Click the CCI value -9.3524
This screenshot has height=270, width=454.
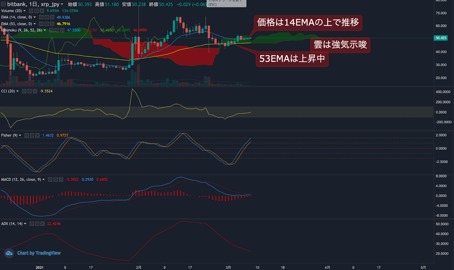pyautogui.click(x=46, y=91)
